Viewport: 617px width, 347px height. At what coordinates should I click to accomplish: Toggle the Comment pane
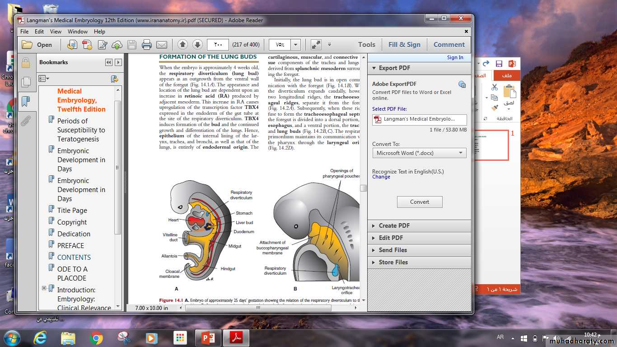[x=449, y=45]
